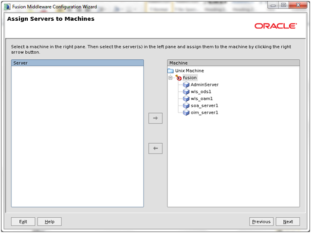Click the left arrow unassign button
The height and width of the screenshot is (233, 311).
tap(155, 149)
